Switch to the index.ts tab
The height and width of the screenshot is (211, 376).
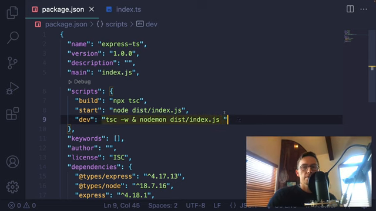click(x=124, y=9)
